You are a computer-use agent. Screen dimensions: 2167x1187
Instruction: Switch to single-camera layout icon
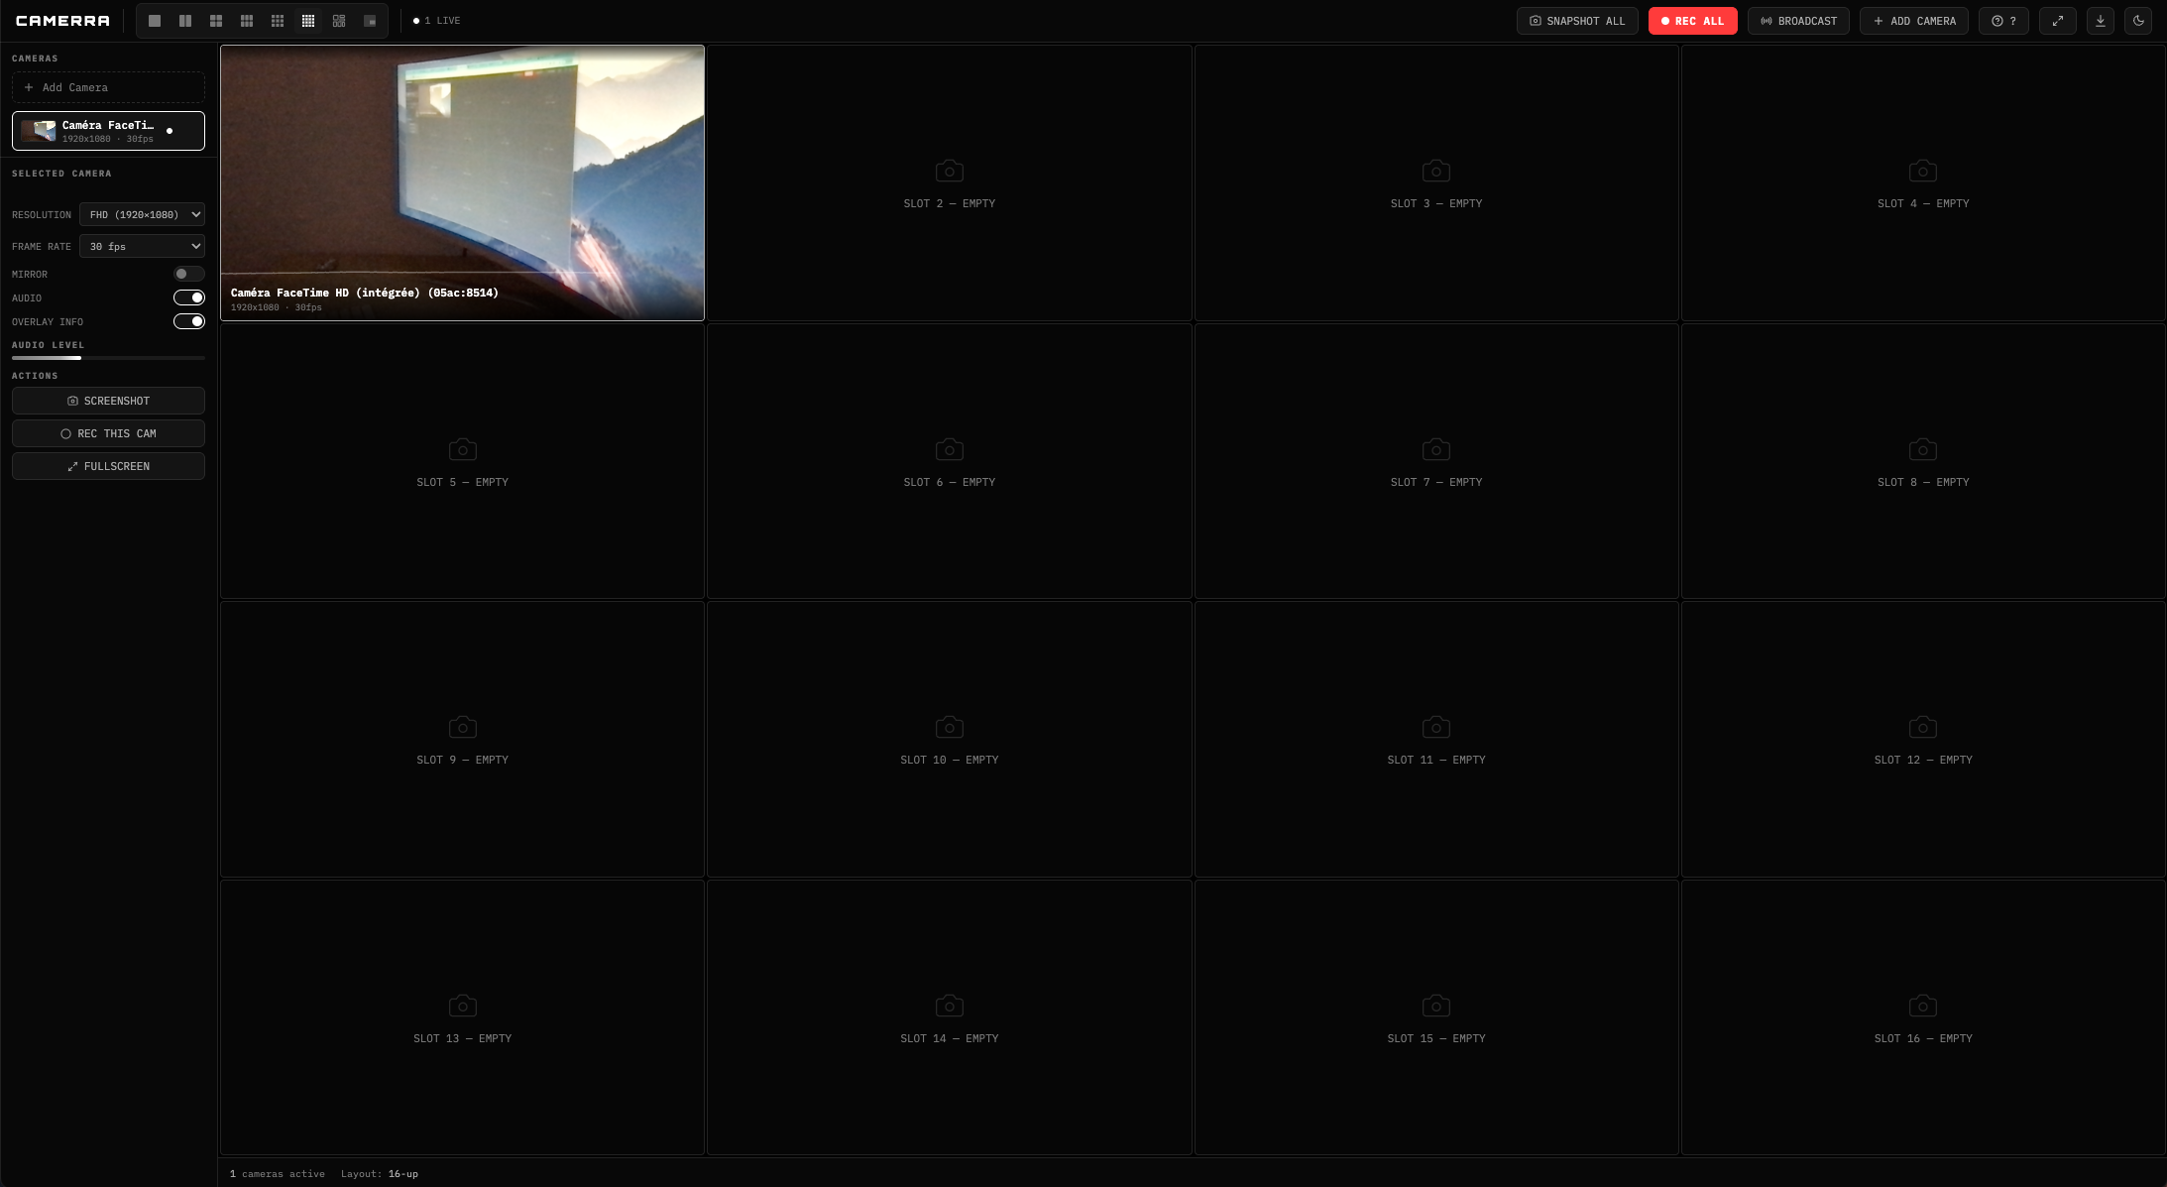(155, 21)
